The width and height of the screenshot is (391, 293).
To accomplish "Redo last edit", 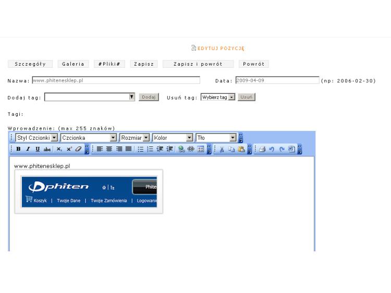I will [x=282, y=149].
